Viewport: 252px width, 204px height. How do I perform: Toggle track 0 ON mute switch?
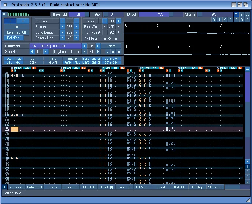[x=27, y=68]
